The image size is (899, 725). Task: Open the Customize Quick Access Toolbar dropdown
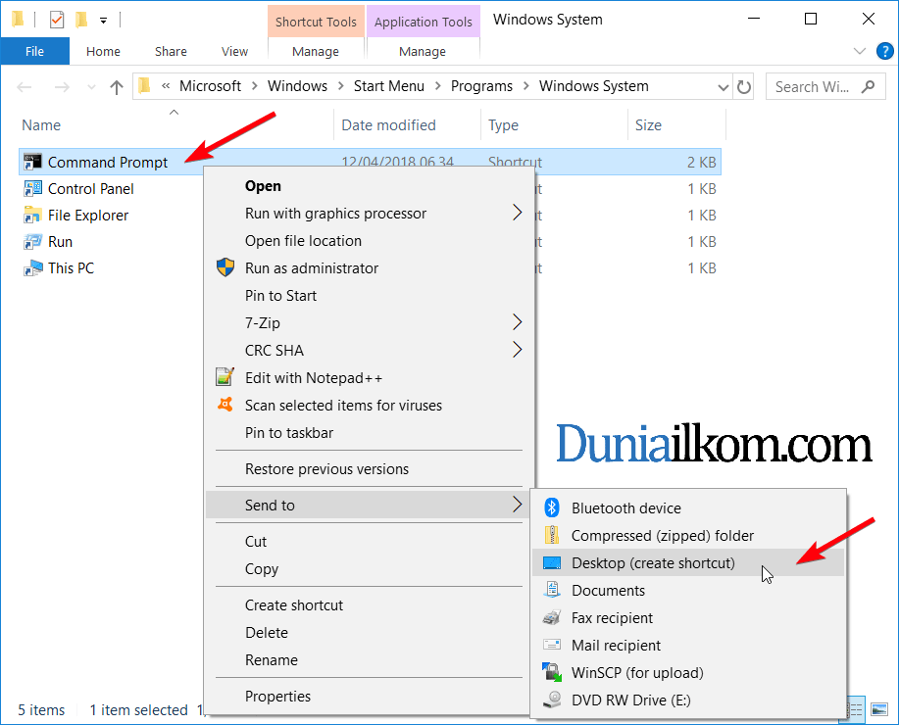[x=103, y=21]
